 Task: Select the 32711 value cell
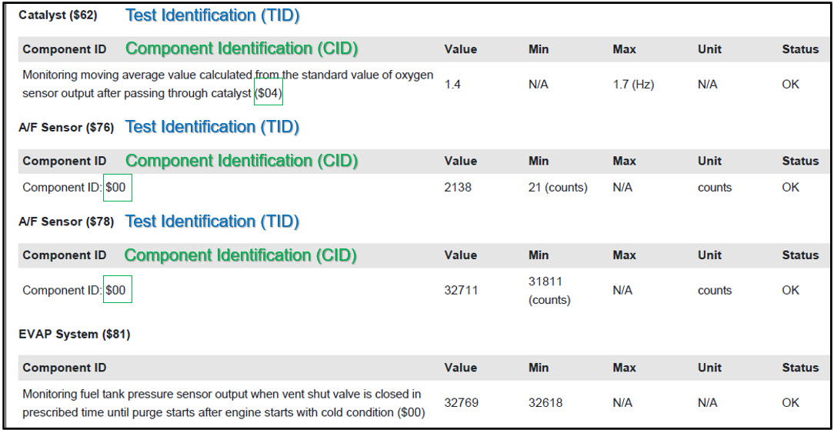[461, 291]
